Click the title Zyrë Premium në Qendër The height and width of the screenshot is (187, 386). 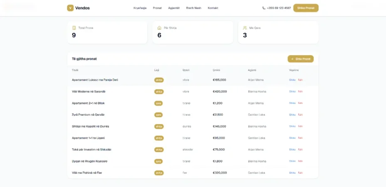coord(88,115)
